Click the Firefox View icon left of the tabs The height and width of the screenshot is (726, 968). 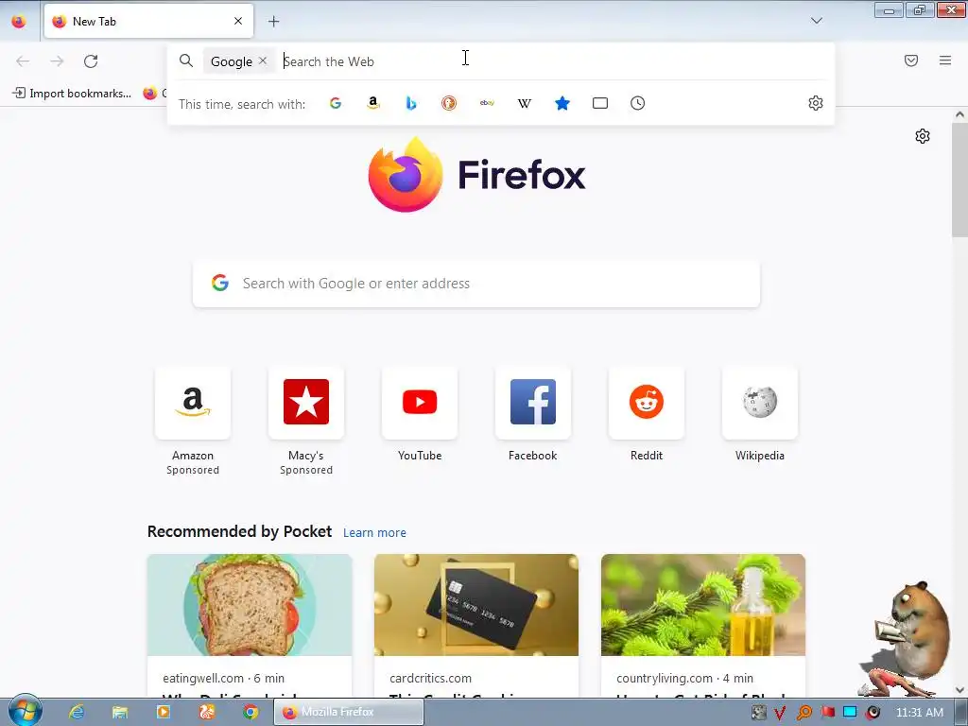click(19, 22)
